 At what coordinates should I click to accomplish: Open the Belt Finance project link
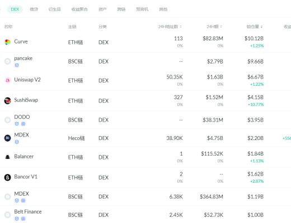tap(28, 212)
